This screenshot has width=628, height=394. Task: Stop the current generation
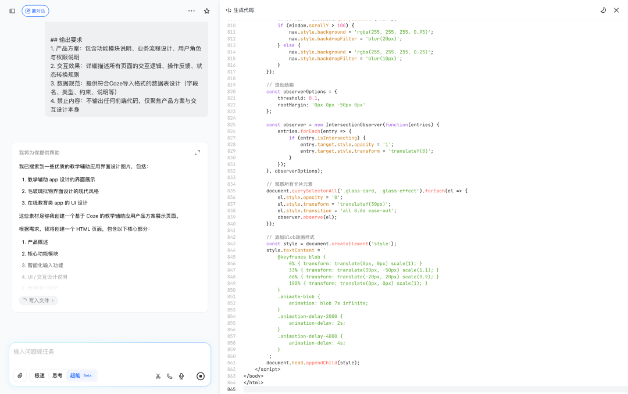tap(200, 376)
